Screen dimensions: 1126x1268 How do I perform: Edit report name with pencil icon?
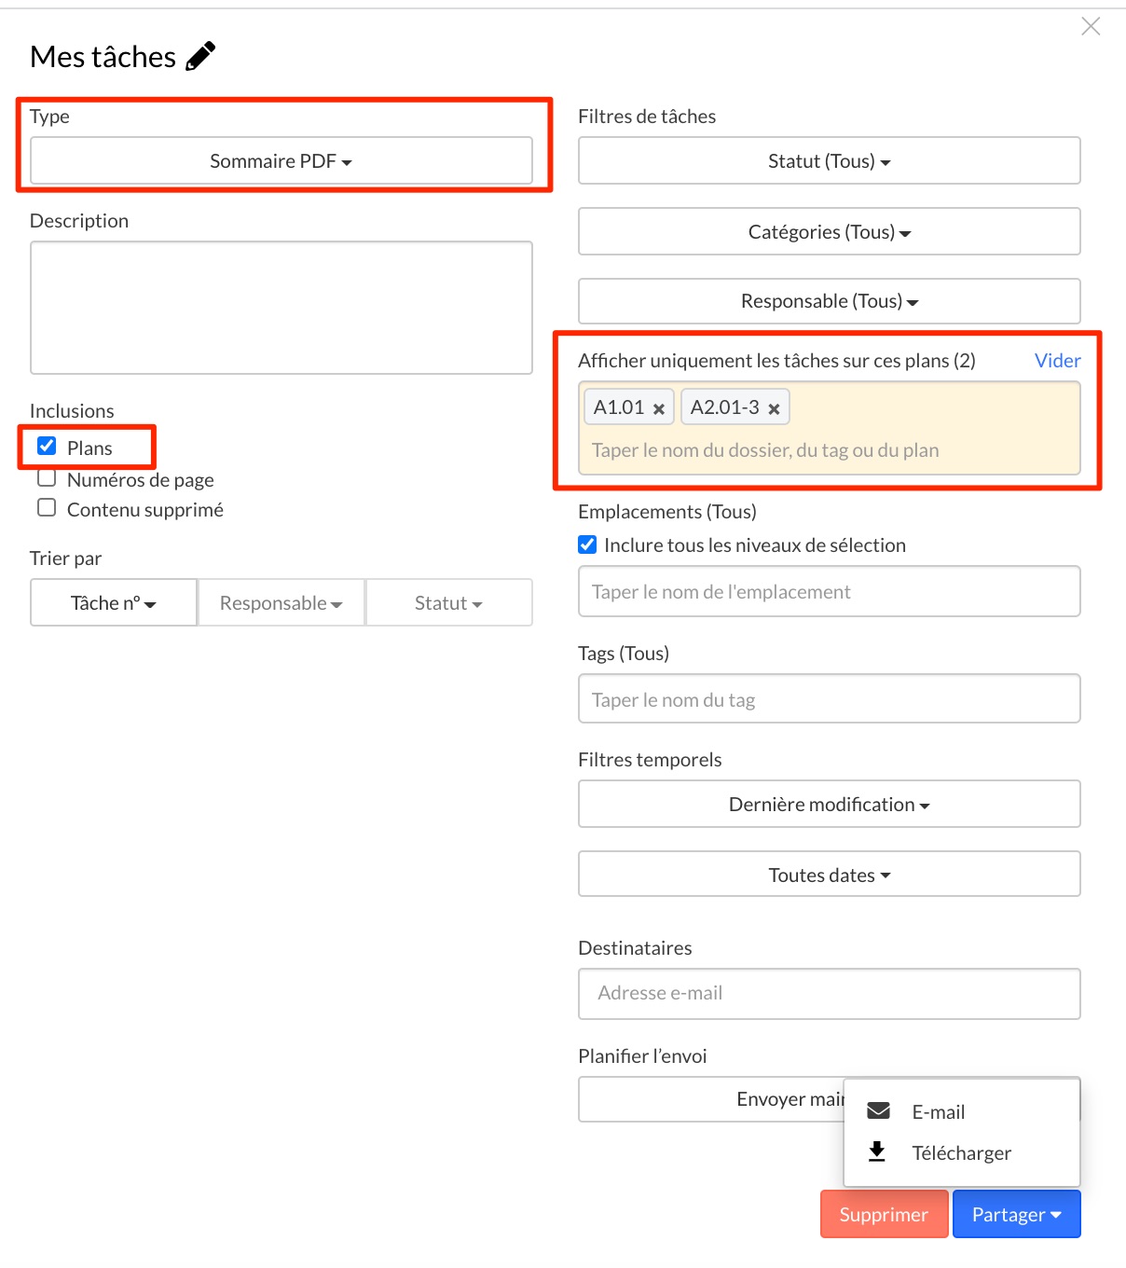pyautogui.click(x=200, y=56)
